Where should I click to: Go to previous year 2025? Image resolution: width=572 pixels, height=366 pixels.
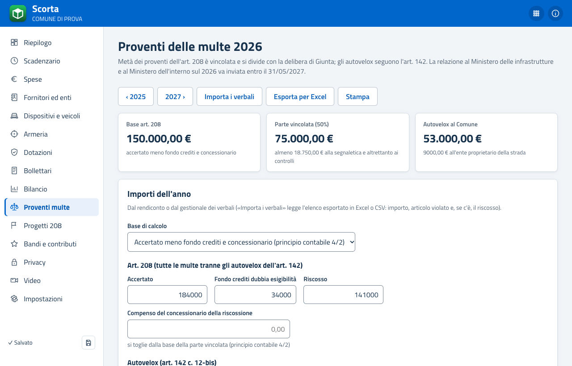[x=136, y=96]
